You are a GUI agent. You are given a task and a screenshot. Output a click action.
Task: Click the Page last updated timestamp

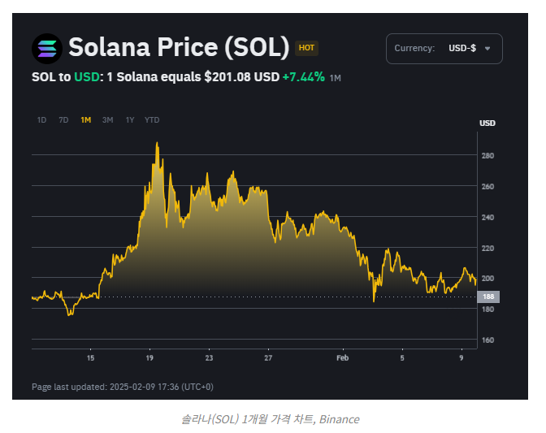click(123, 387)
